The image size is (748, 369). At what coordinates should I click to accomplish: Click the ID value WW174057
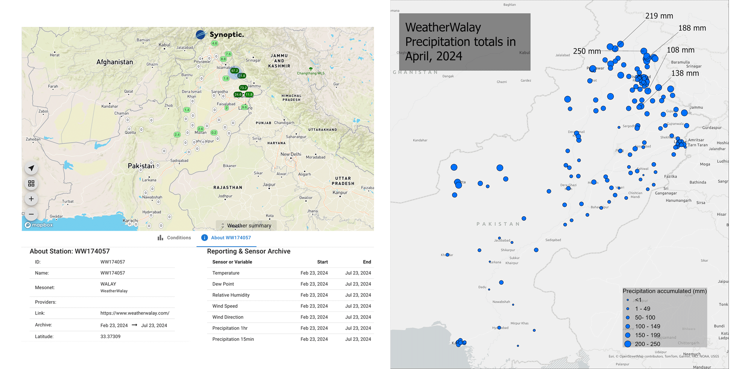112,262
